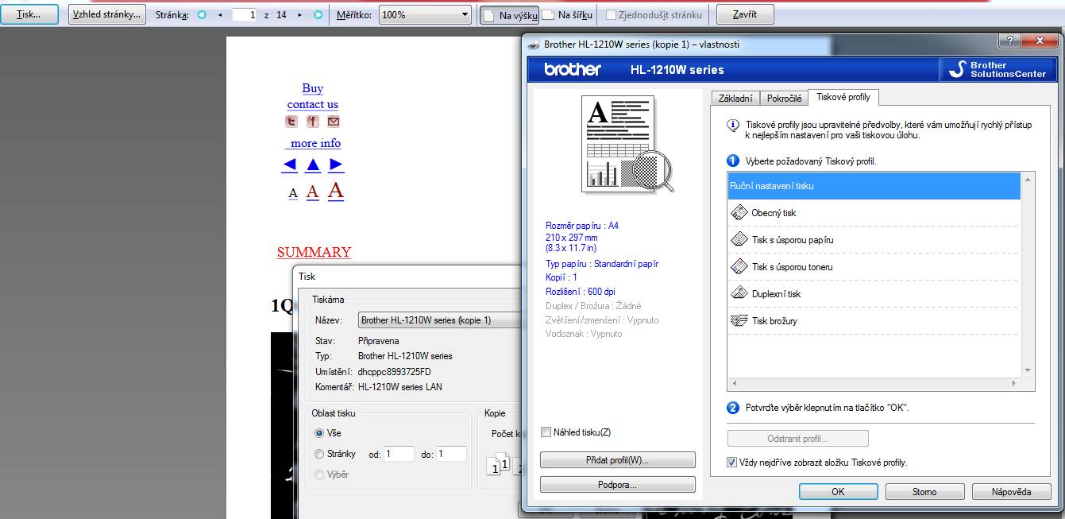Screen dimensions: 1065x519
Task: Go to last page arrow icon
Action: [x=318, y=14]
